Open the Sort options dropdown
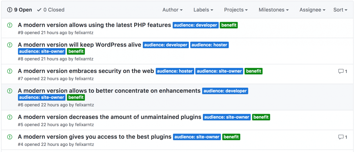355x152 pixels. tap(340, 10)
